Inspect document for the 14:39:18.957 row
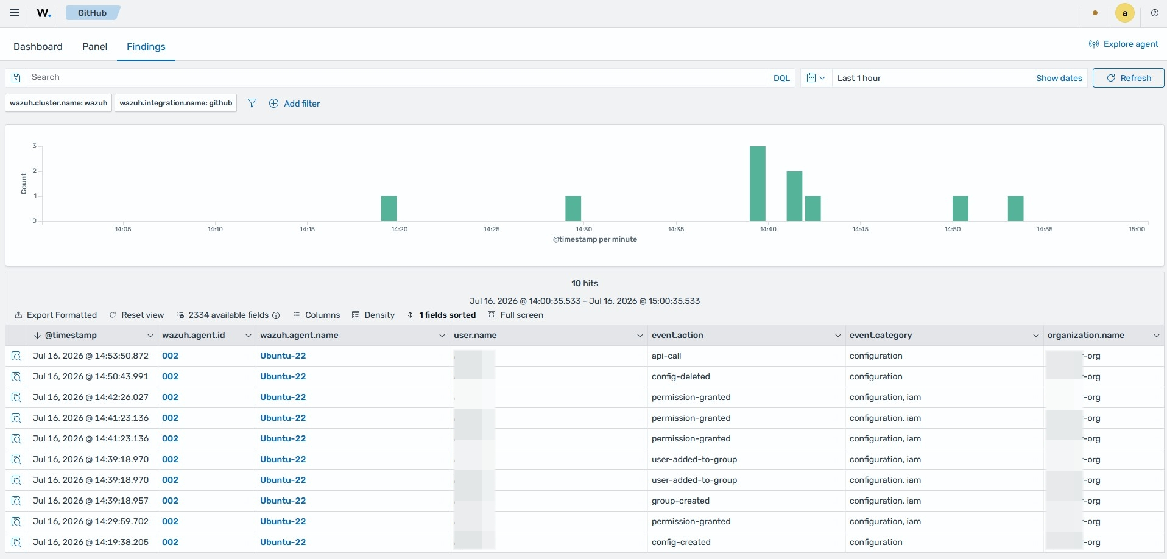Screen dimensions: 1167x559 click(16, 501)
